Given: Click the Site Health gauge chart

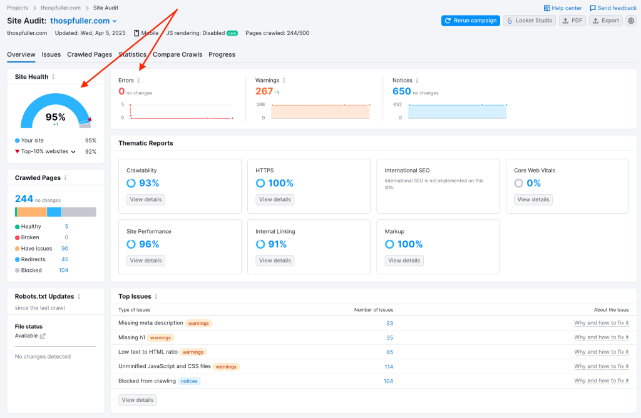Looking at the screenshot, I should click(x=56, y=111).
